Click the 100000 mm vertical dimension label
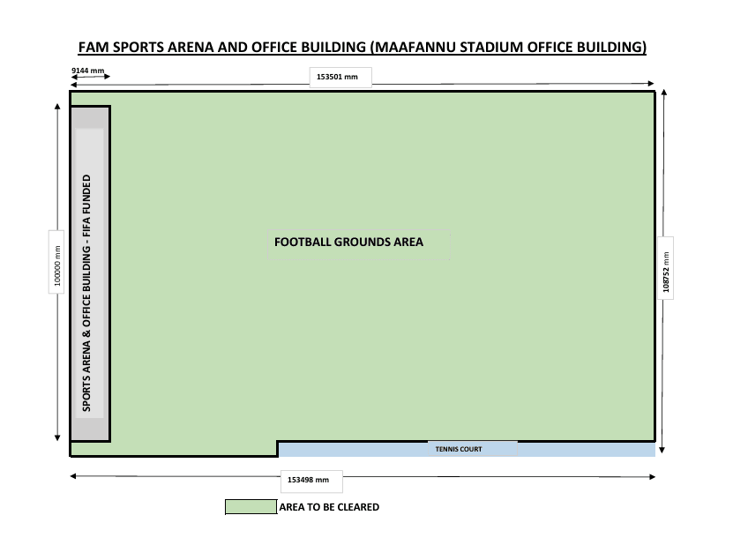The width and height of the screenshot is (748, 560). tap(56, 264)
